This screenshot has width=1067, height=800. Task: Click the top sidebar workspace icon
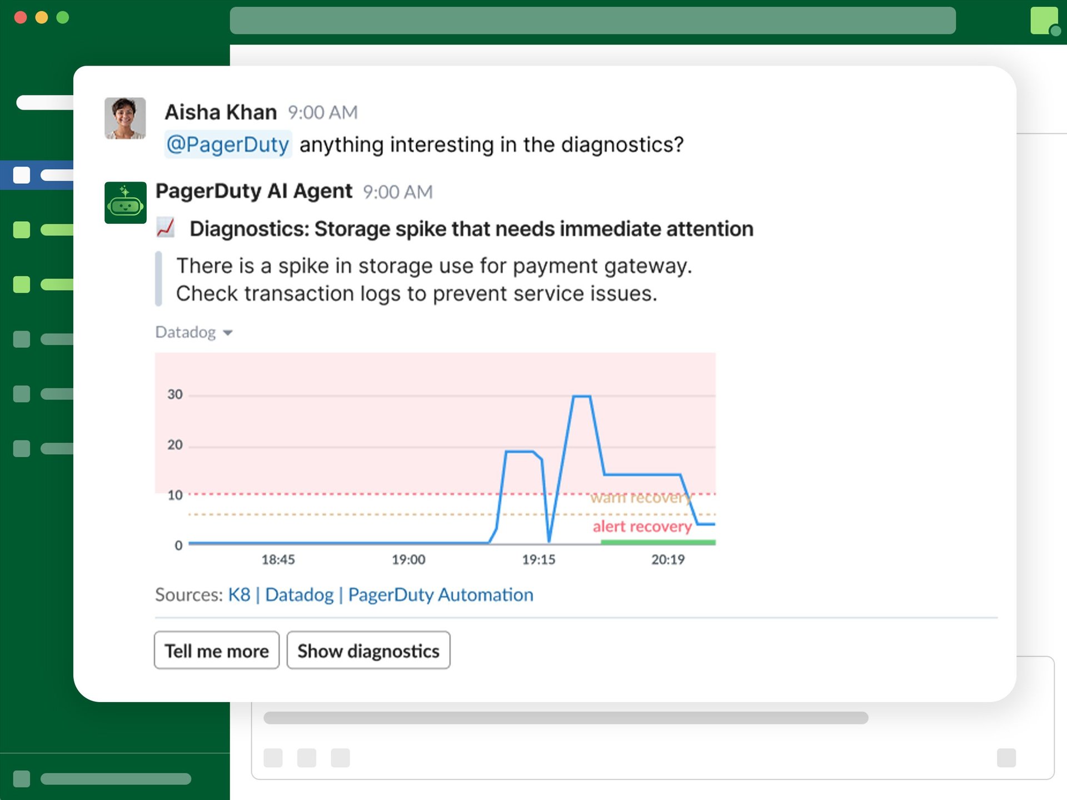click(44, 102)
